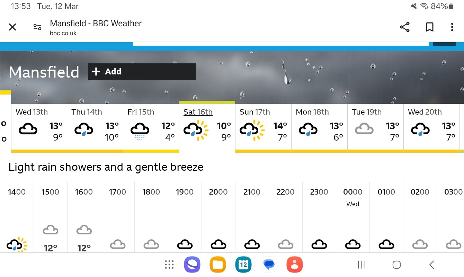The width and height of the screenshot is (464, 277).
Task: Choose the Mon 18th forecast day
Action: 319,128
